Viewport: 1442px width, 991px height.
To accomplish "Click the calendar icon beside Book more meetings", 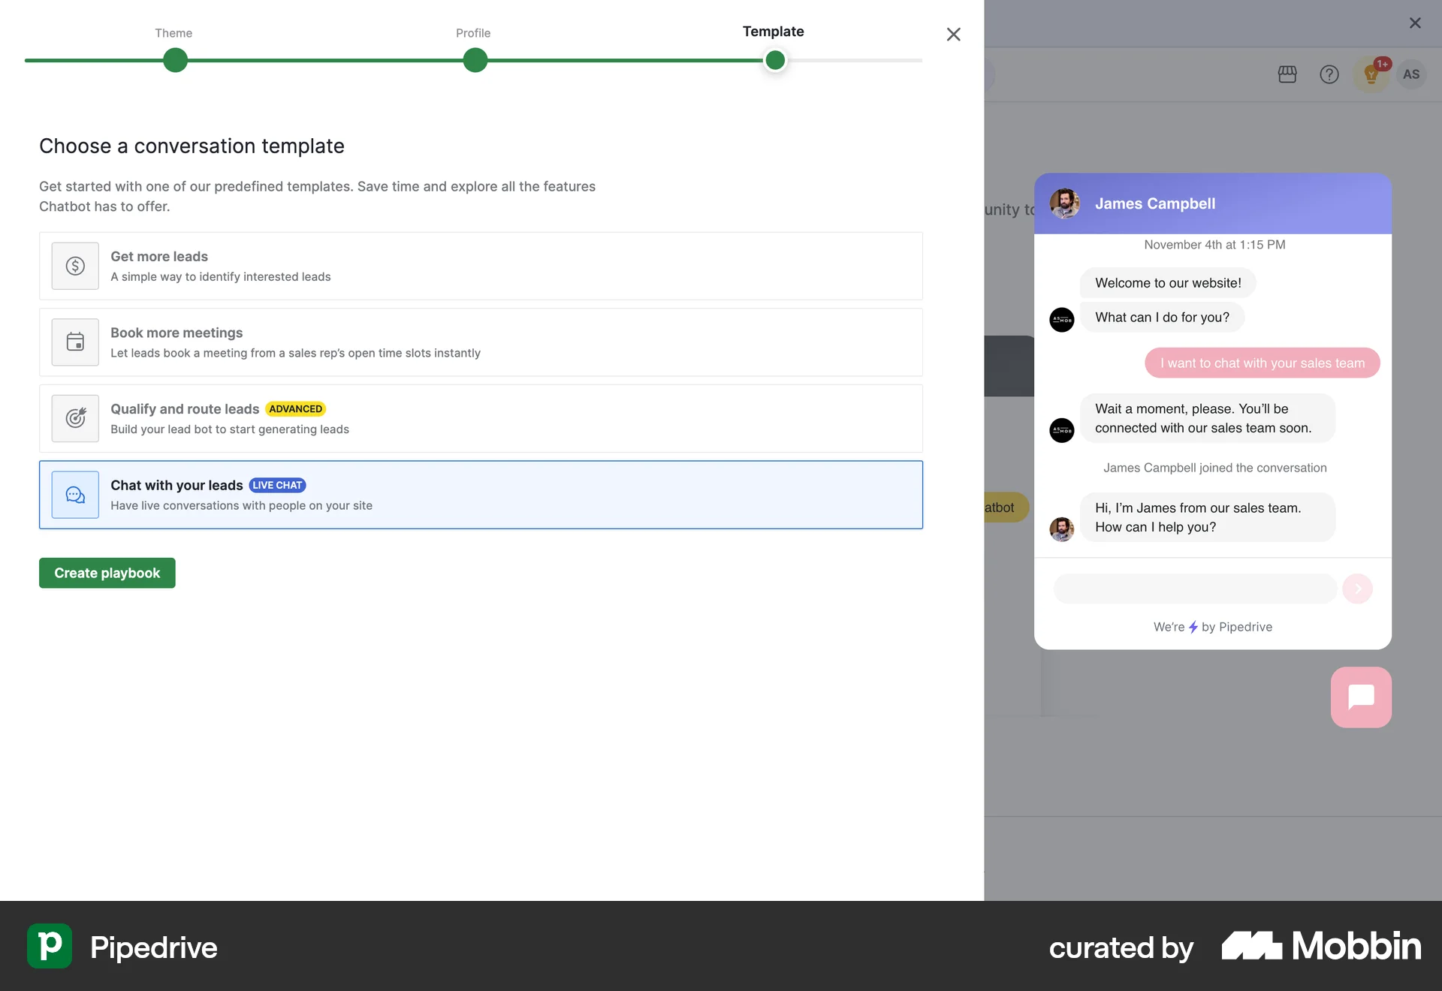I will 75,342.
